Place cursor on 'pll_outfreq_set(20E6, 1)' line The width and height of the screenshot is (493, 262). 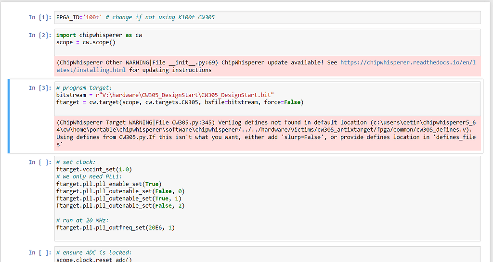coord(115,227)
